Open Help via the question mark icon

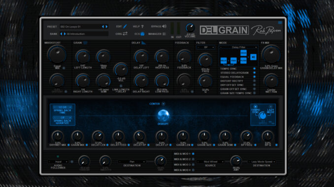click(x=142, y=27)
